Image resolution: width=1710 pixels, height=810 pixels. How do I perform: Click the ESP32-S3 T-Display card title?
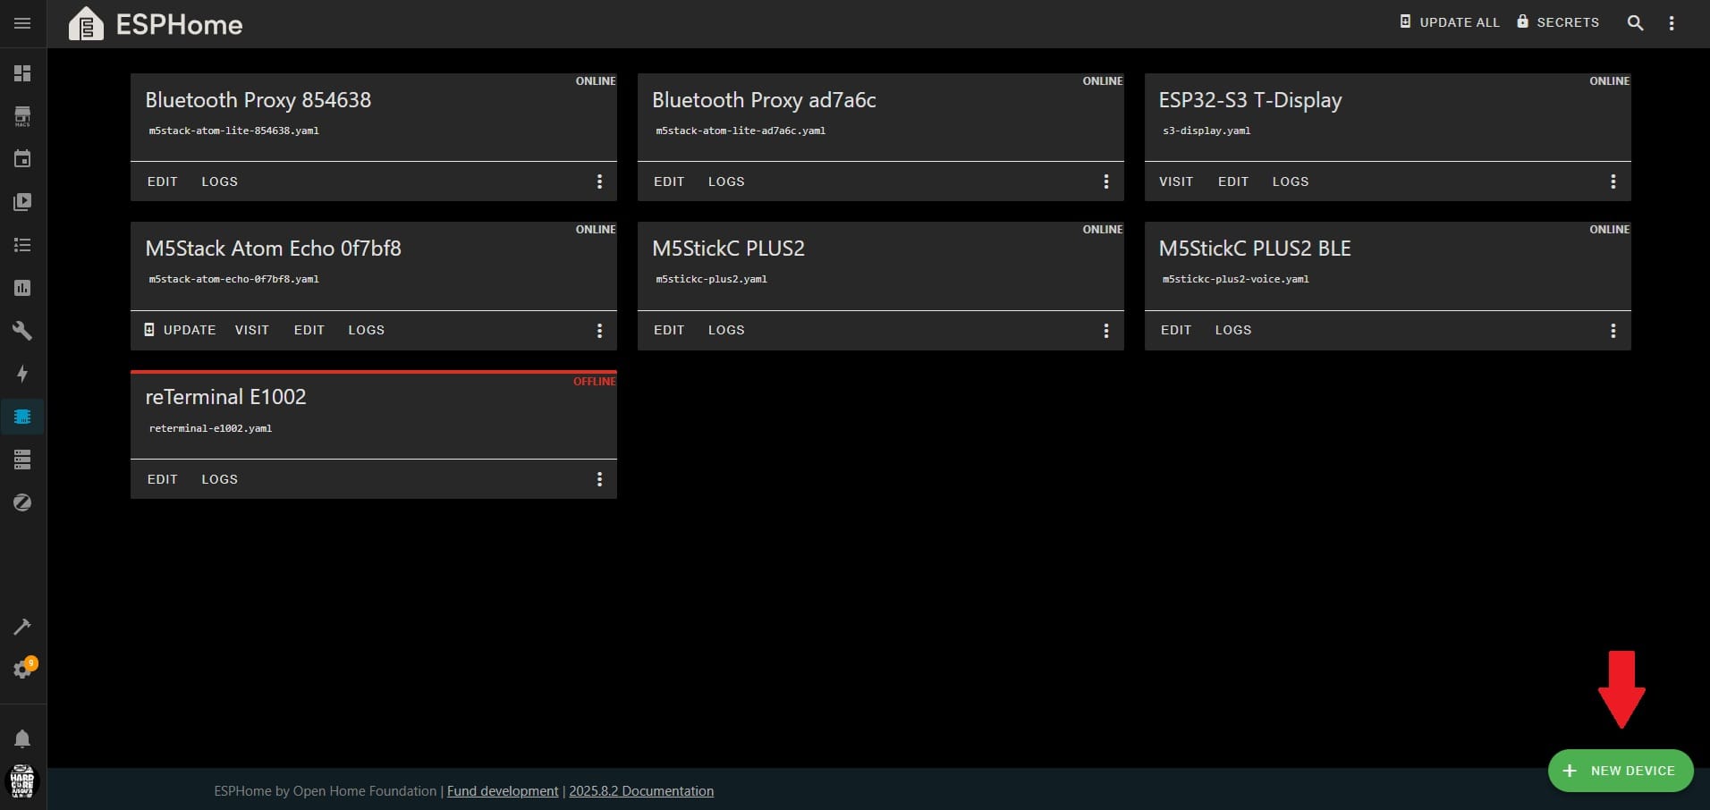1250,100
